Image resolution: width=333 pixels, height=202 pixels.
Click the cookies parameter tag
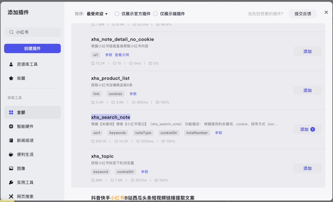[116, 94]
